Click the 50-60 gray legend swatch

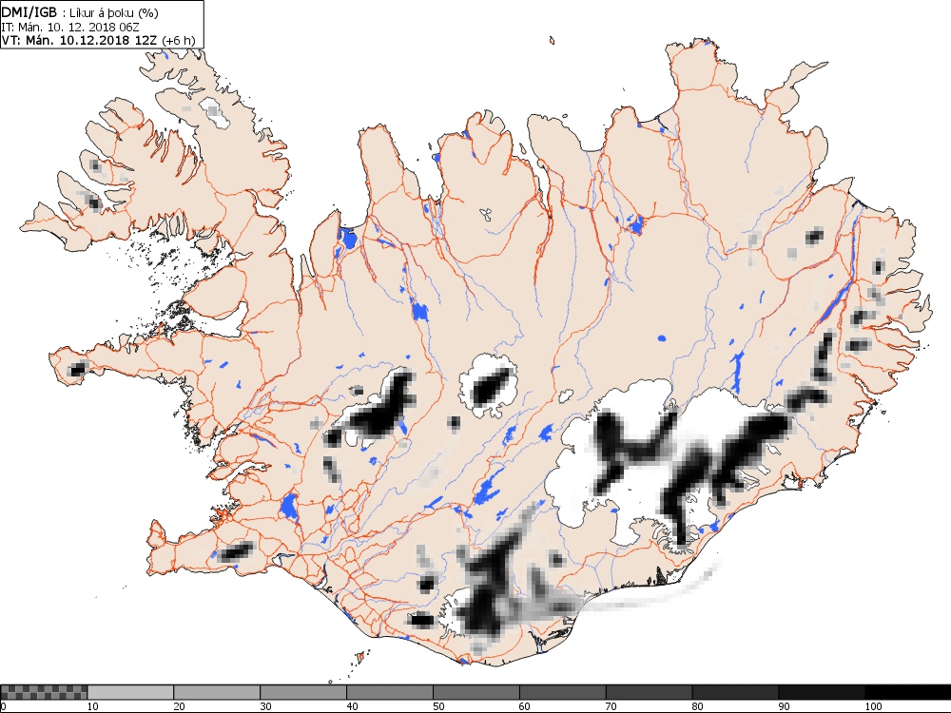[476, 692]
